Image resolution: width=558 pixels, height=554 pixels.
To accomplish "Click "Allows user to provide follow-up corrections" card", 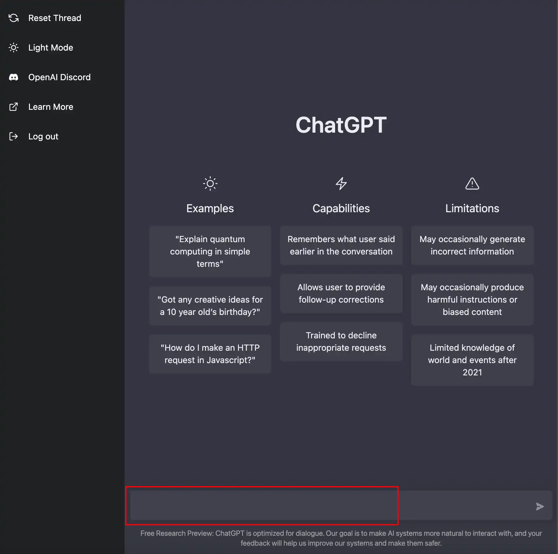I will (341, 293).
